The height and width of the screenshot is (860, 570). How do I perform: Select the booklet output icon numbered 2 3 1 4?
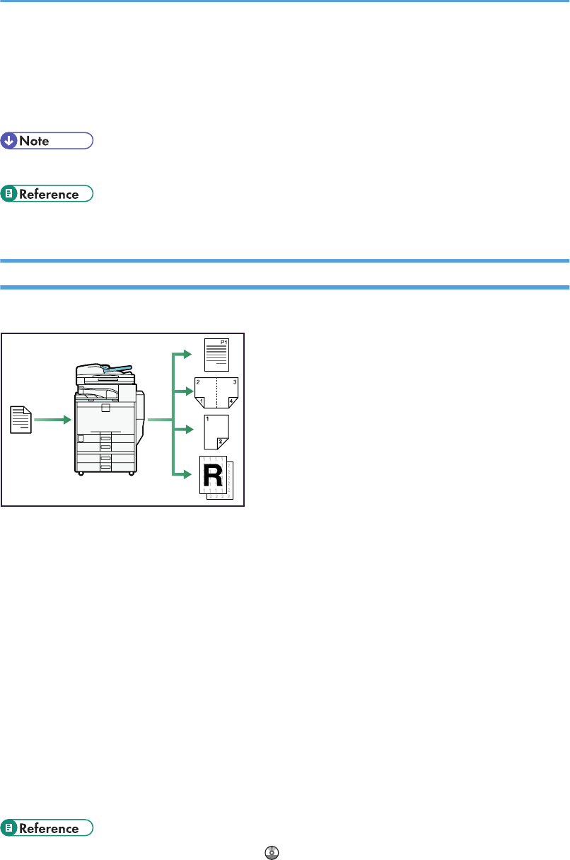tap(216, 392)
